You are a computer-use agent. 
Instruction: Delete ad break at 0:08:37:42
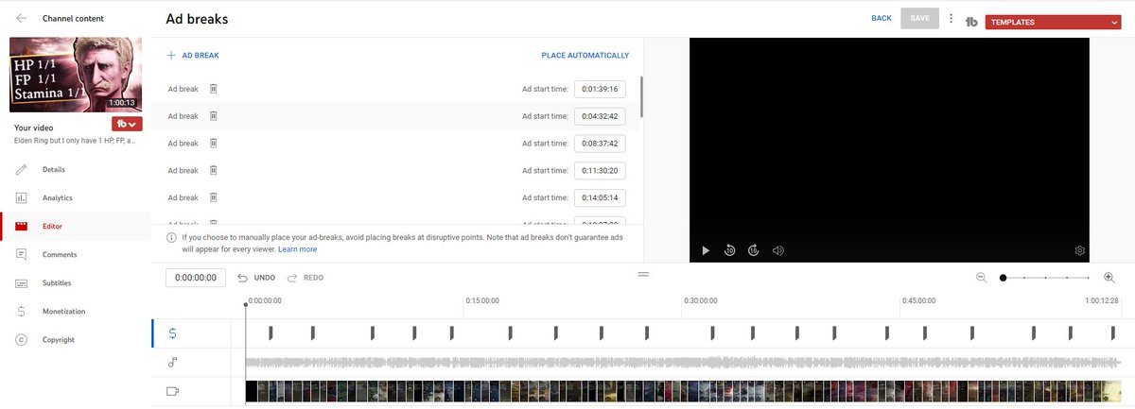click(213, 144)
